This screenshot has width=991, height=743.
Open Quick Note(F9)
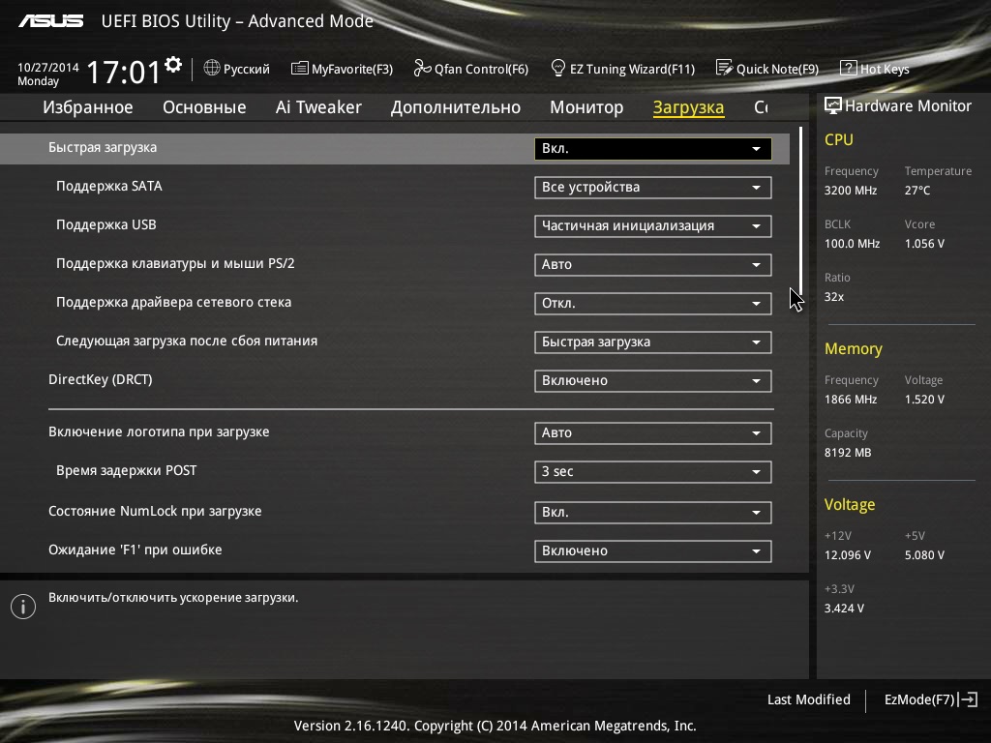tap(767, 69)
